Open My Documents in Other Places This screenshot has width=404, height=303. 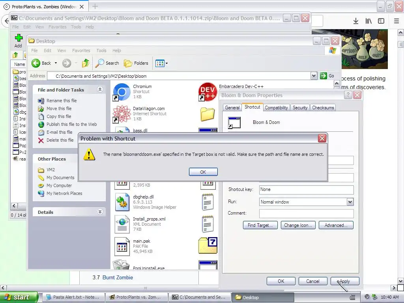60,178
